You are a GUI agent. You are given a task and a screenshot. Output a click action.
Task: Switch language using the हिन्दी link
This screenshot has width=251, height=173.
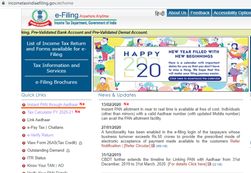point(159,13)
